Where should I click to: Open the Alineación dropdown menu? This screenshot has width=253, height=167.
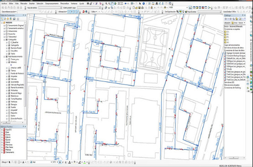pyautogui.click(x=63, y=11)
